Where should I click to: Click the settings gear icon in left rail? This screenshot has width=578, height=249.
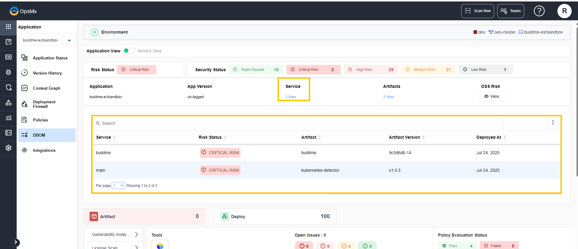point(8,148)
